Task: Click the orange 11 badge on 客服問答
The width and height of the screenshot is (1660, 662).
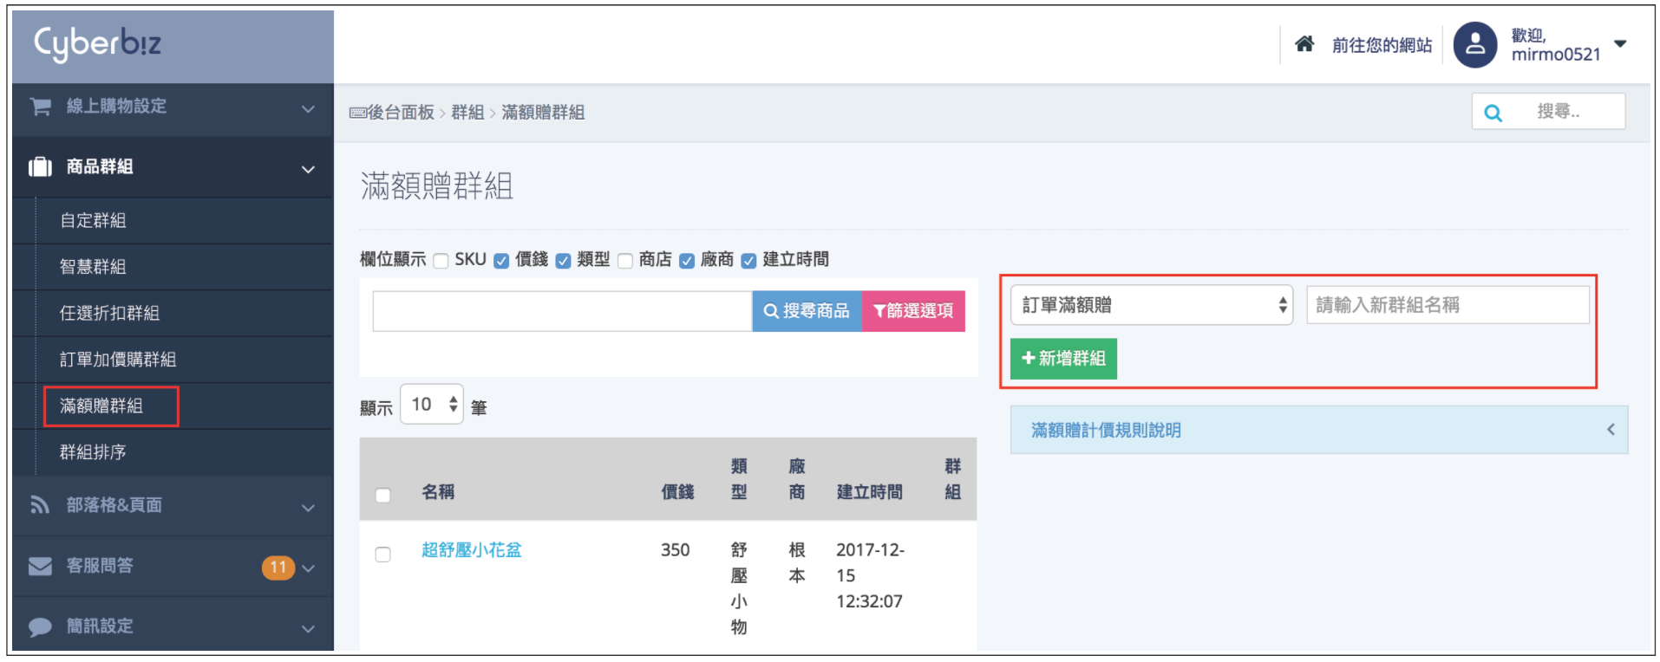Action: (x=278, y=568)
